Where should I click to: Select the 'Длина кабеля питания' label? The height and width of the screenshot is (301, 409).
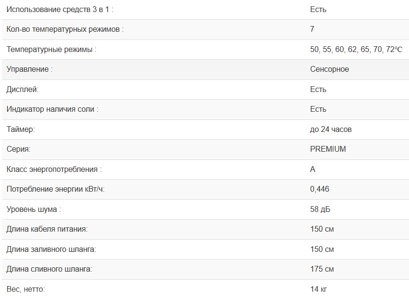(47, 229)
